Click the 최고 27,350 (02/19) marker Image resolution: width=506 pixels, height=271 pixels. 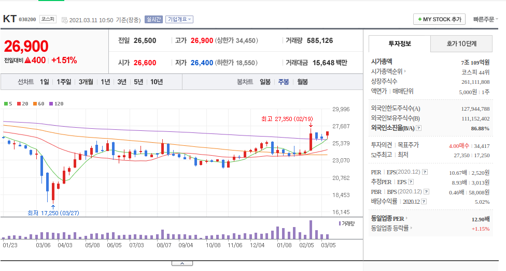[287, 119]
